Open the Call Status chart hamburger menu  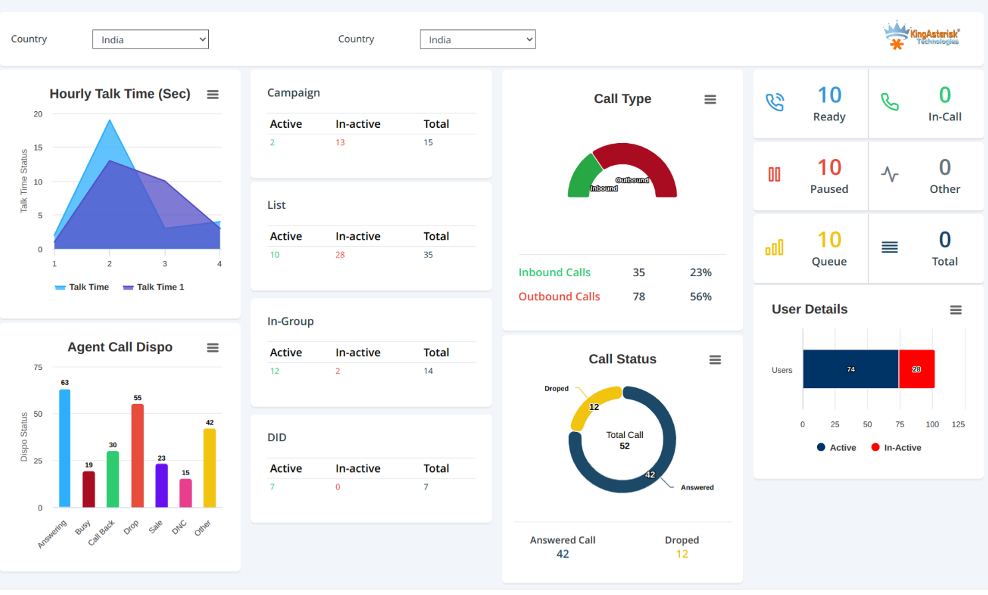pyautogui.click(x=715, y=360)
